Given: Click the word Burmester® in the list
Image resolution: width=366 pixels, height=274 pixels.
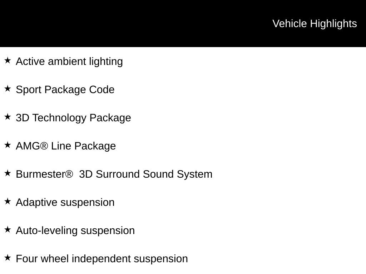Looking at the screenshot, I should pos(45,174).
